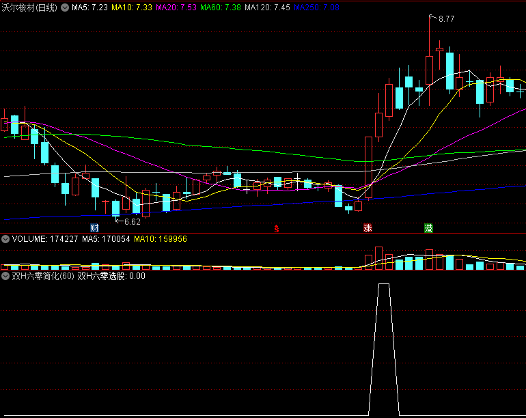Click the long red breakout candlestick above 涨
The image size is (526, 418).
point(368,167)
